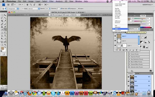Screen dimensions: 155x97
Task: Open the paint Mode Normal dropdown
Action: tap(34, 9)
